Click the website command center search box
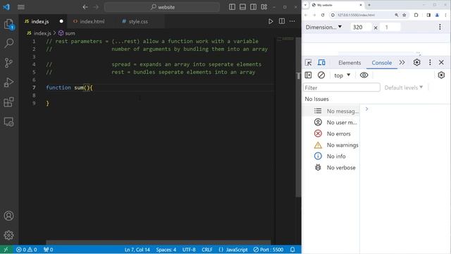 tap(162, 7)
